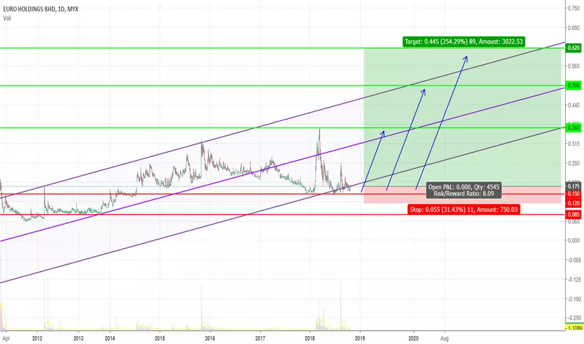Select the Open P&L Risk/Reward info box
Viewport: 584px width, 344px height.
[x=464, y=190]
